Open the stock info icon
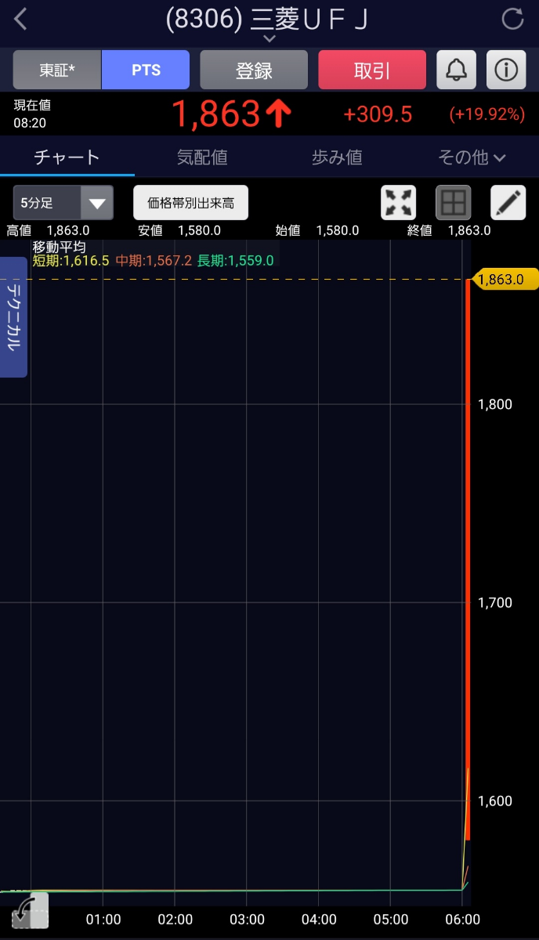Image resolution: width=539 pixels, height=940 pixels. pyautogui.click(x=506, y=70)
